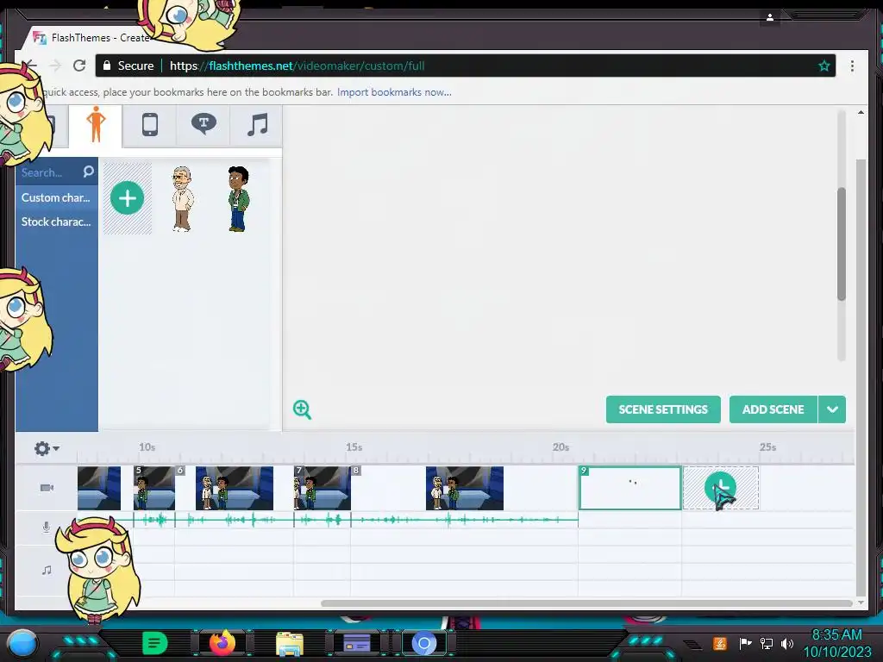Reload the page in browser
The height and width of the screenshot is (662, 883).
click(79, 66)
